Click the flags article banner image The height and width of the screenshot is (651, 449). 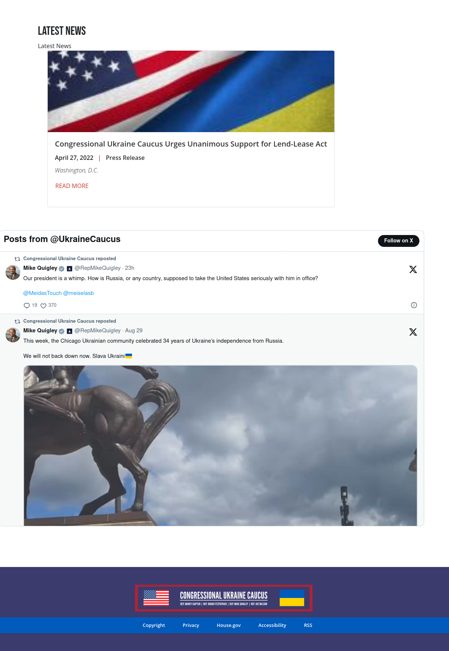pyautogui.click(x=191, y=91)
